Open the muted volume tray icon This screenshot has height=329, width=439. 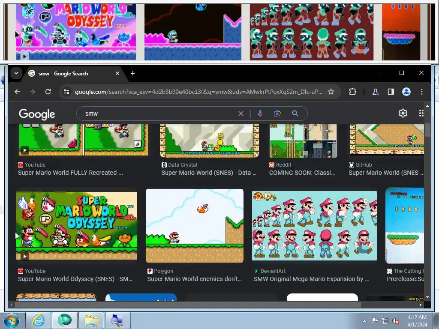click(396, 321)
